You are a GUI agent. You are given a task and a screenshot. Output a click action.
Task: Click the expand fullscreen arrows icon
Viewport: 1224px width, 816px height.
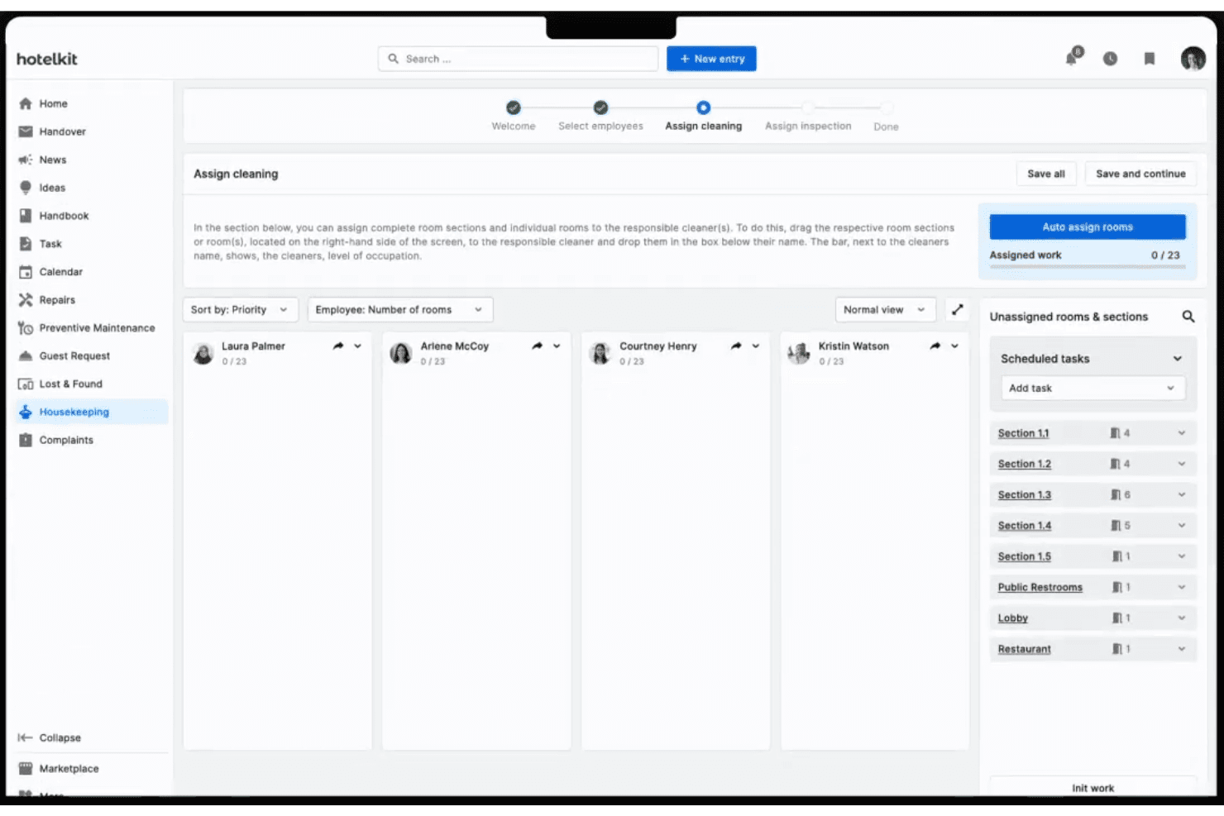click(957, 309)
